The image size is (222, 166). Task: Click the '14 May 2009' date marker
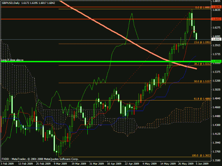168,164
